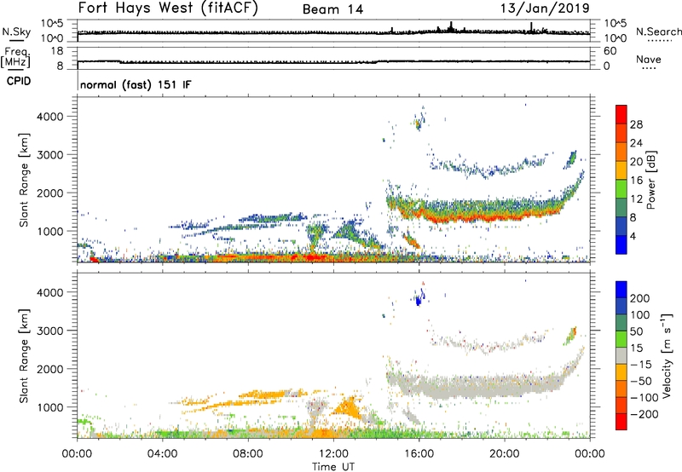Click the '20:00' time axis label
The image size is (682, 472).
[505, 454]
